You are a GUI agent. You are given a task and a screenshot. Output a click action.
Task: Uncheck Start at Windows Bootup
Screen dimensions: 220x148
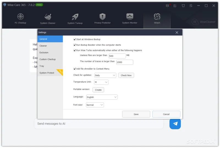pos(75,40)
